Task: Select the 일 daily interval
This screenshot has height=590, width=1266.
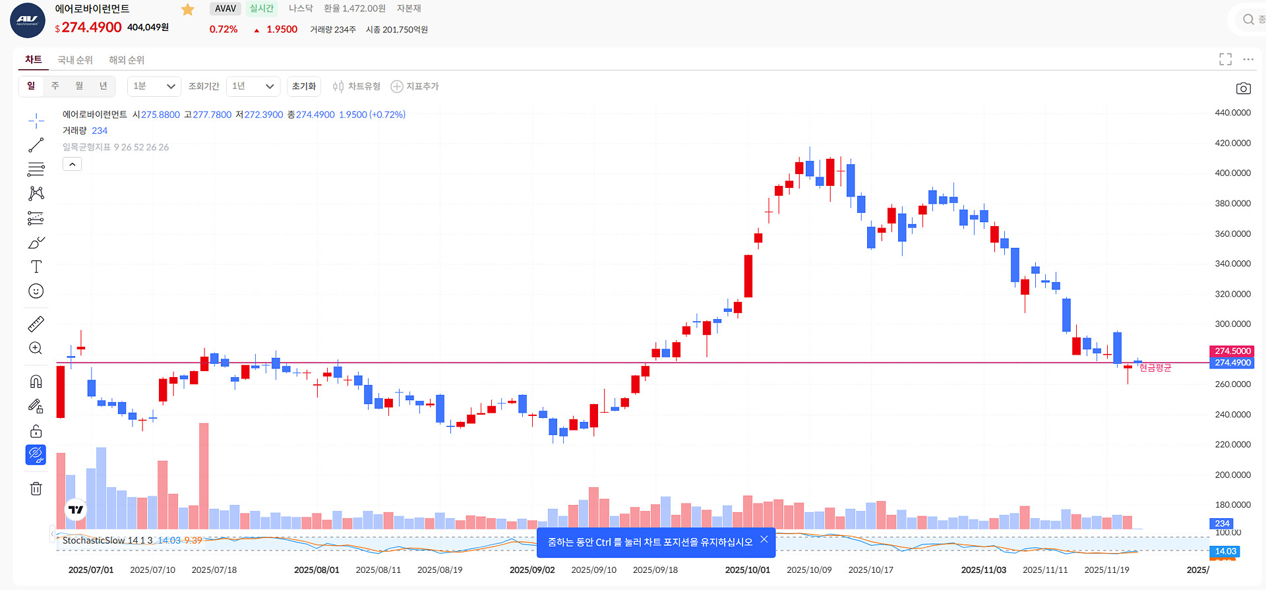Action: pos(31,86)
